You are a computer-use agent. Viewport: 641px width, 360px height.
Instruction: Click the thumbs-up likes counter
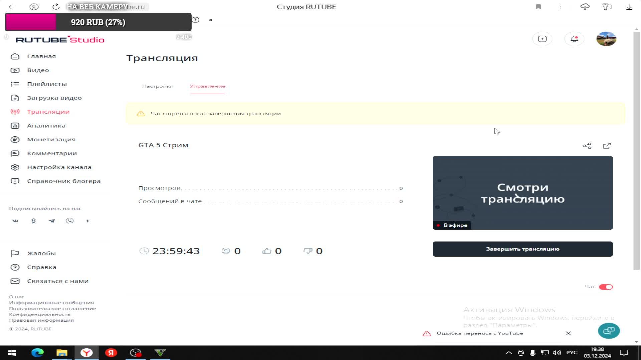(x=272, y=251)
